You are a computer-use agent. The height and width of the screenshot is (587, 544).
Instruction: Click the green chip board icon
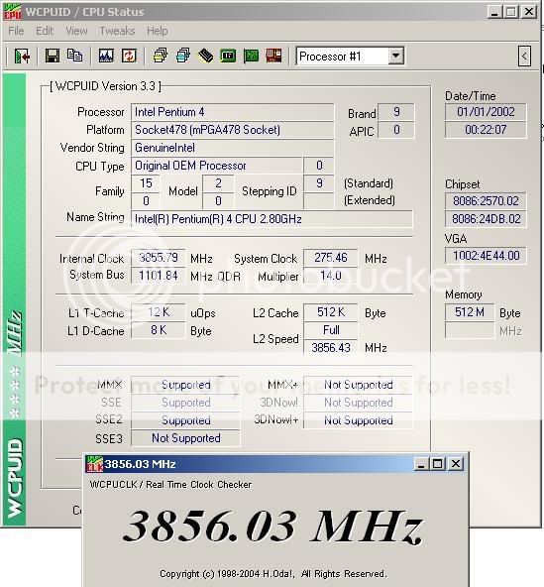228,56
